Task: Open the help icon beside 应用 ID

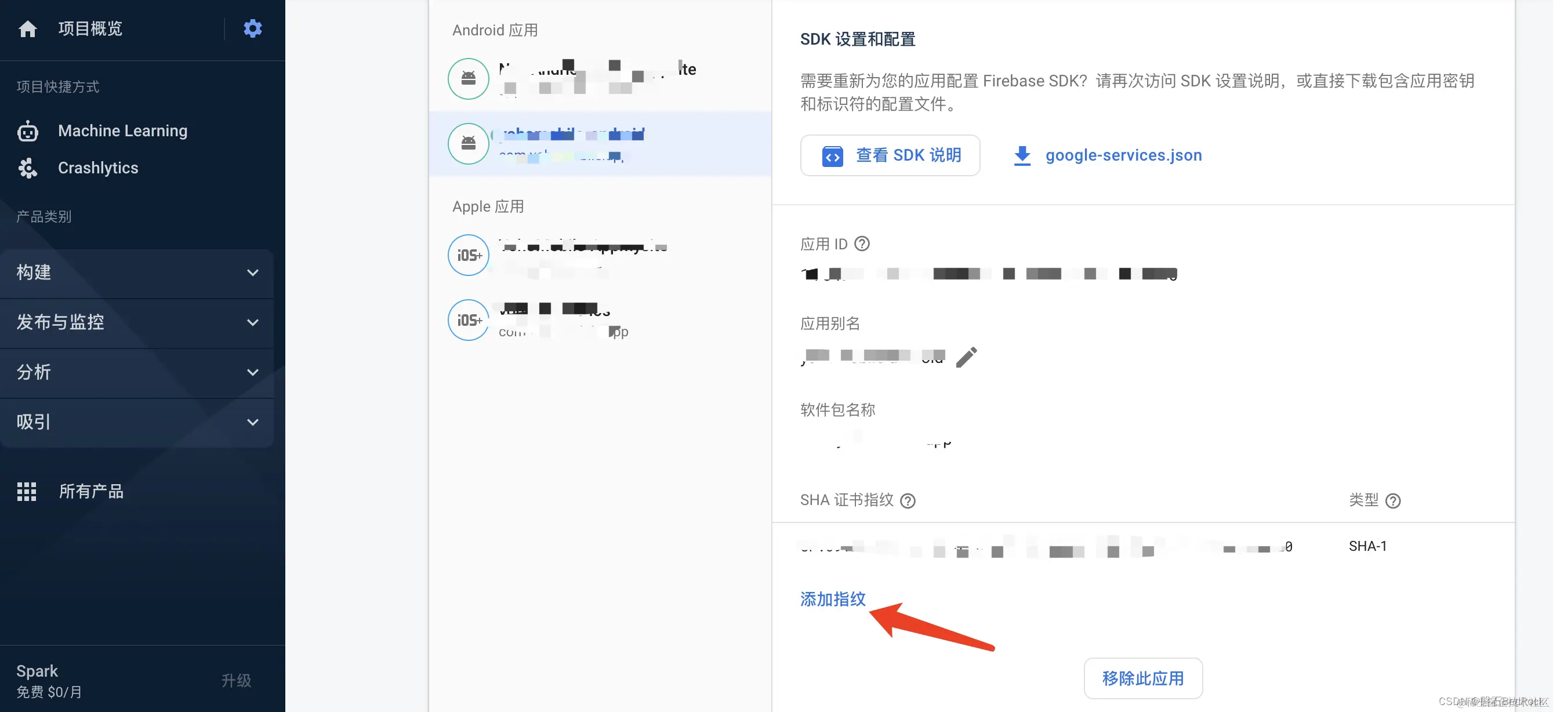Action: (863, 244)
